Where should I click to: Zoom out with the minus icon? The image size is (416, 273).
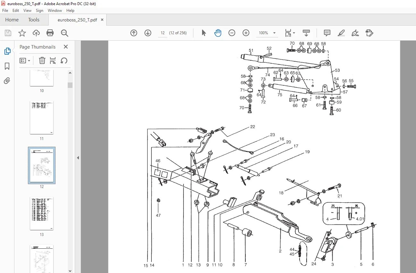point(232,33)
